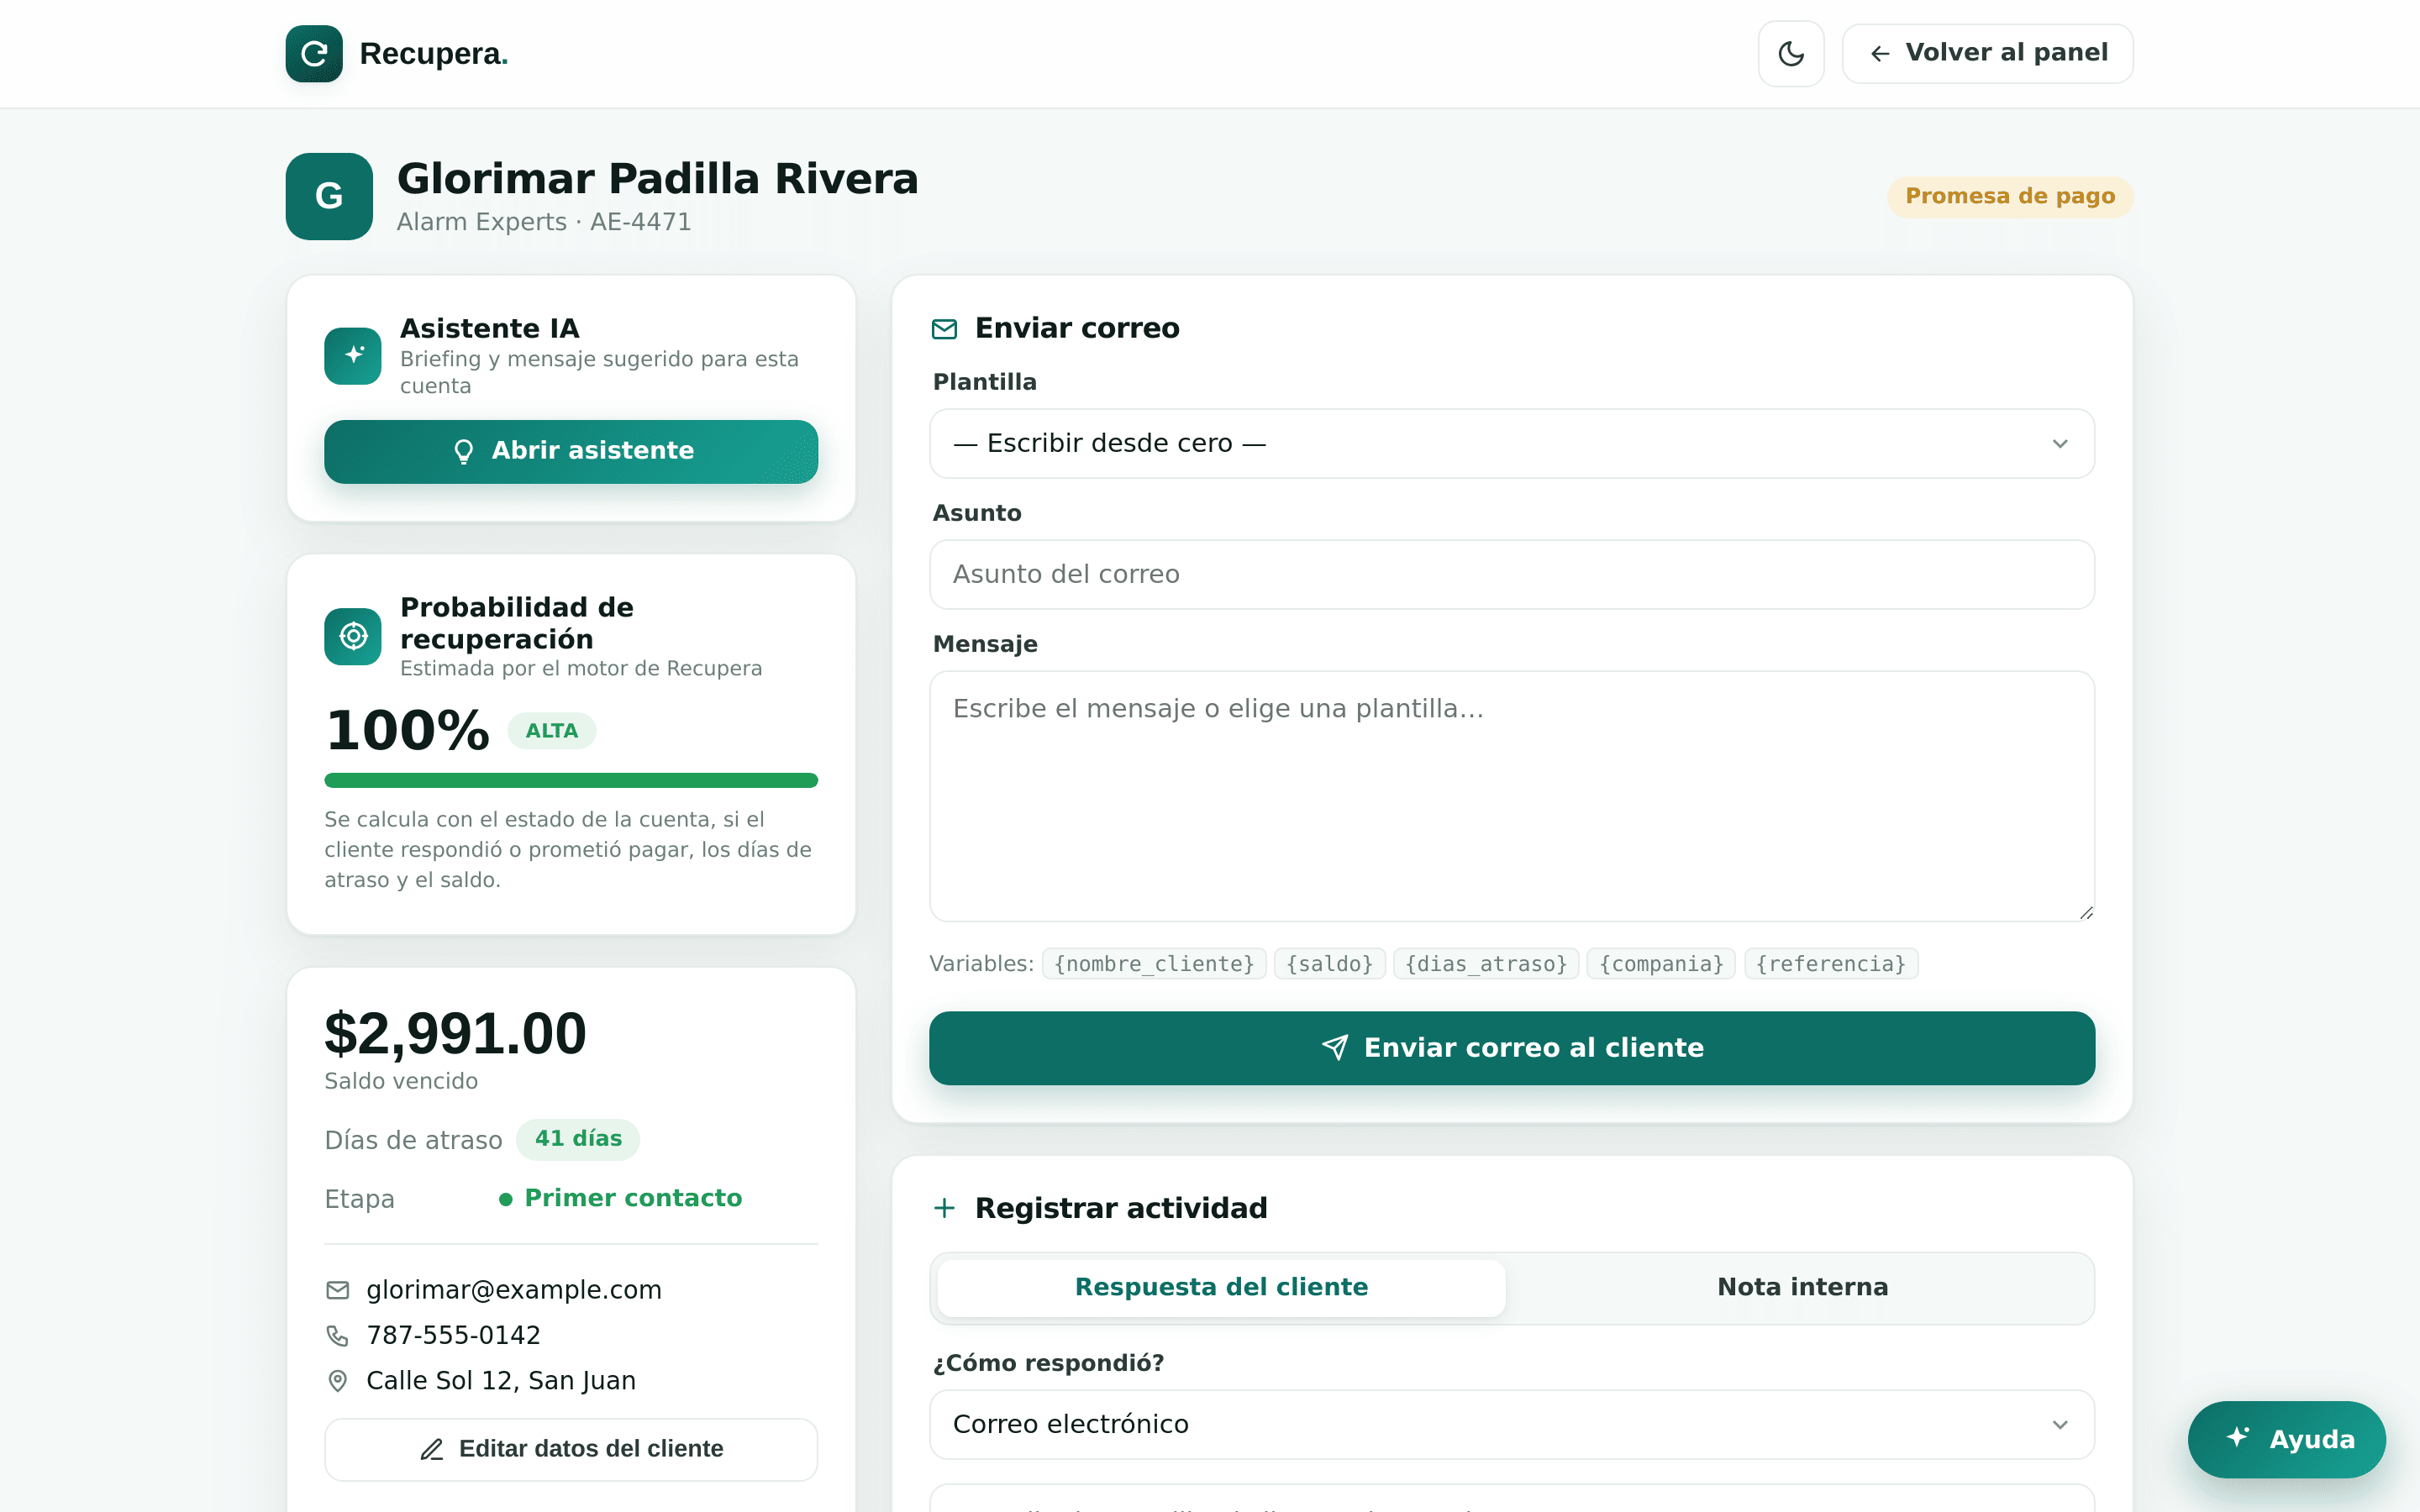Click the envelope icon beside glorimar@example.com
Viewport: 2420px width, 1512px height.
[338, 1290]
